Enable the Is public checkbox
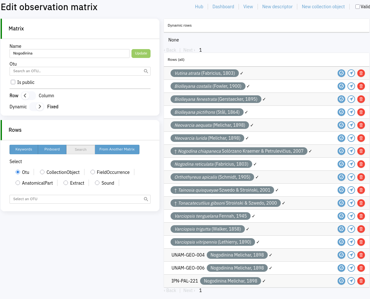 (x=13, y=82)
